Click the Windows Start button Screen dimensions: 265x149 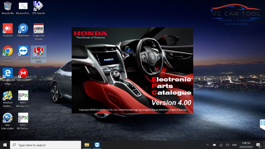pyautogui.click(x=5, y=145)
